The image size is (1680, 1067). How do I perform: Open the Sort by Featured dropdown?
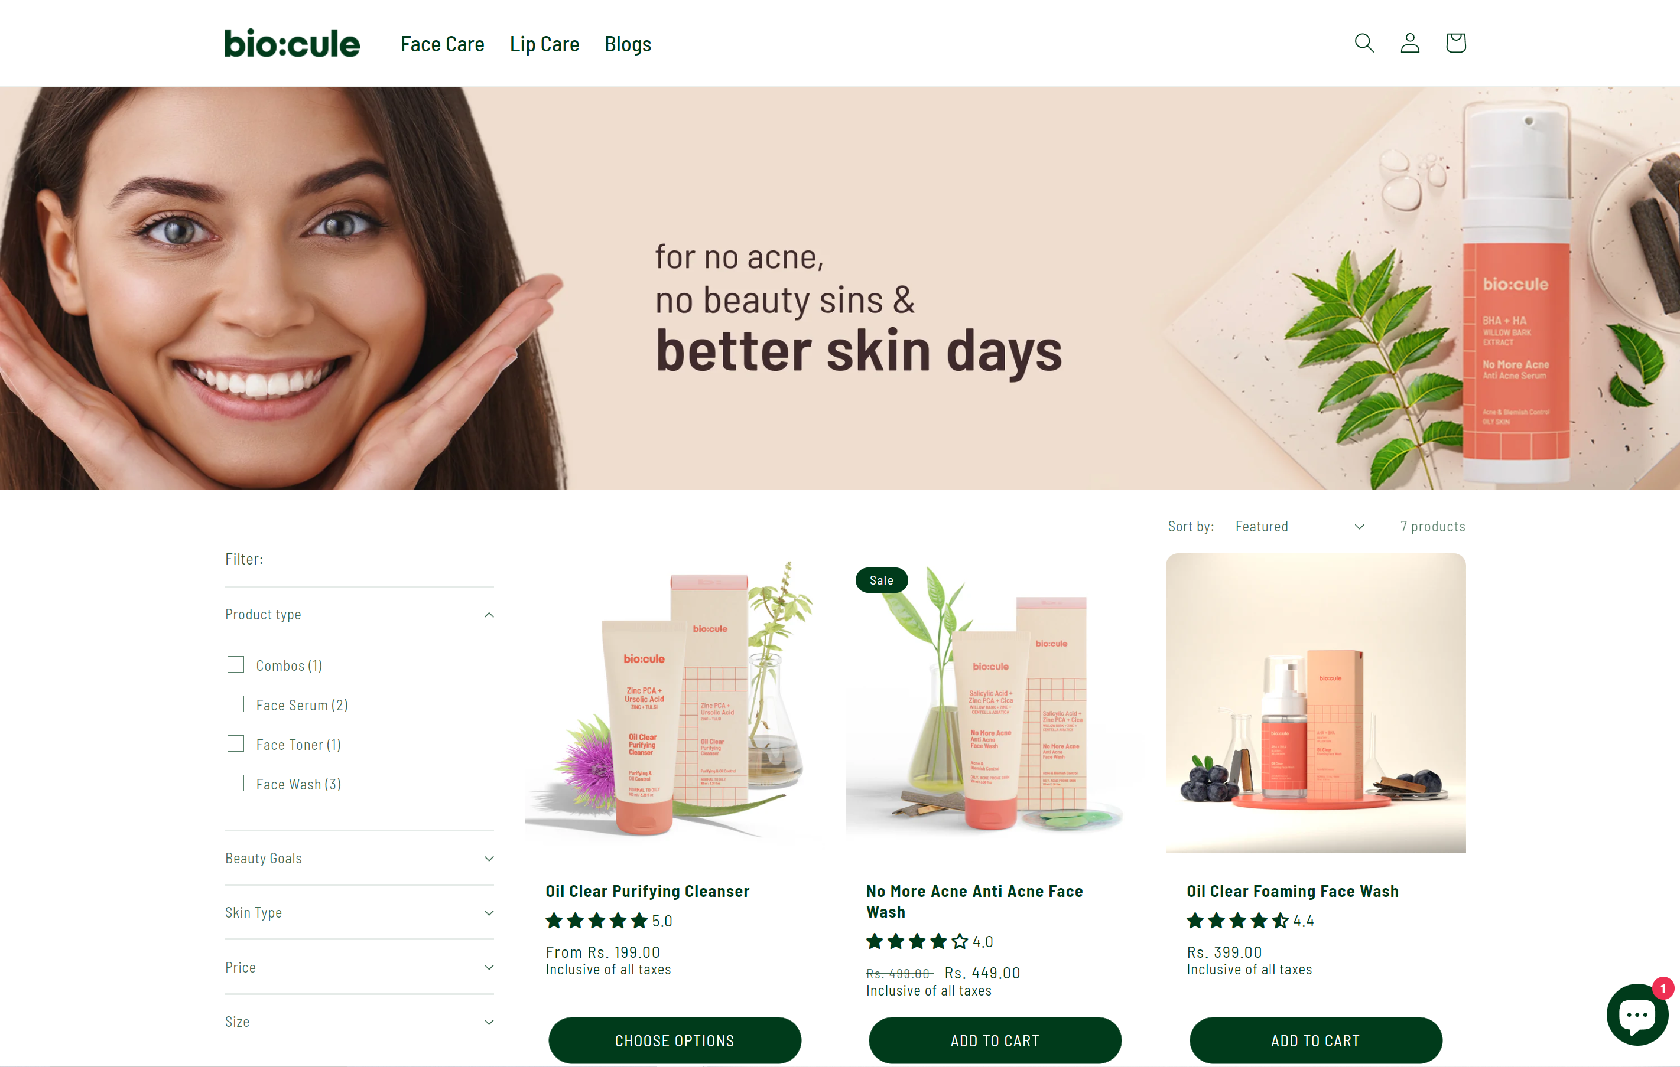(x=1299, y=526)
